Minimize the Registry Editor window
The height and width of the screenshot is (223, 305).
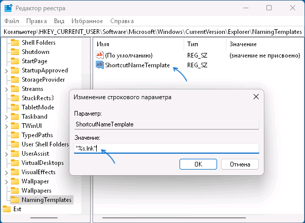coord(246,8)
